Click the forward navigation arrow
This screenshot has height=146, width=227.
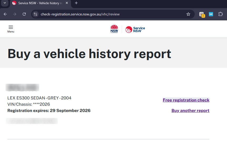(x=15, y=14)
